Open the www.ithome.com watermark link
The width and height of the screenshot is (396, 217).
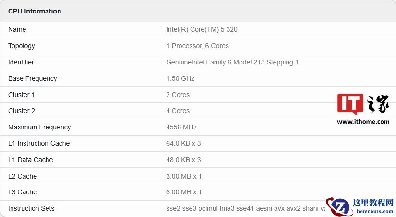click(x=363, y=122)
